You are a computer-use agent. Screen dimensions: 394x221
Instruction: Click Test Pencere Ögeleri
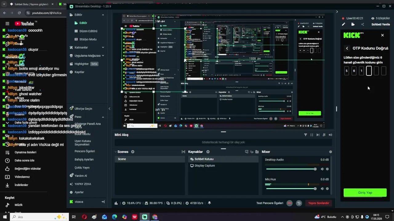tap(270, 203)
